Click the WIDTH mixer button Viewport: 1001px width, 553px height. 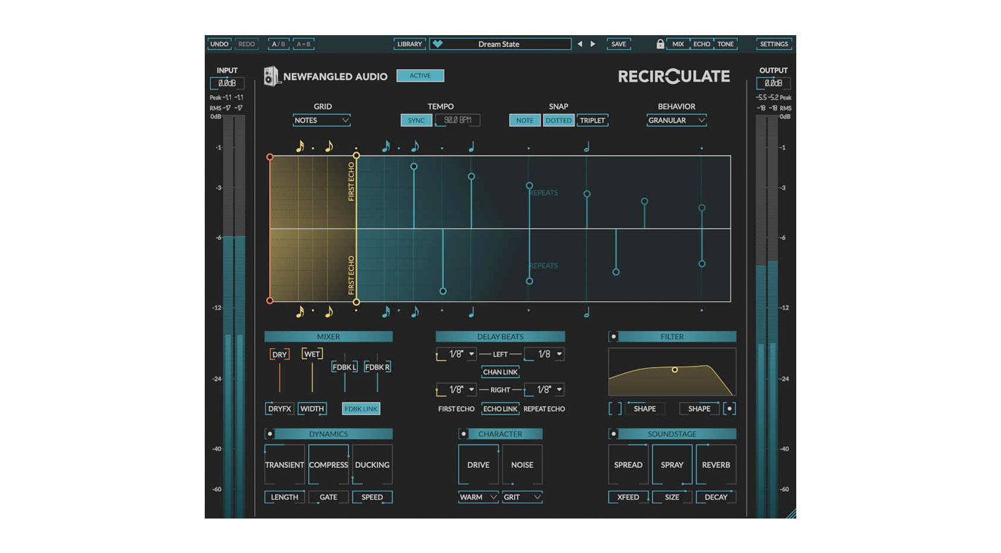(312, 409)
